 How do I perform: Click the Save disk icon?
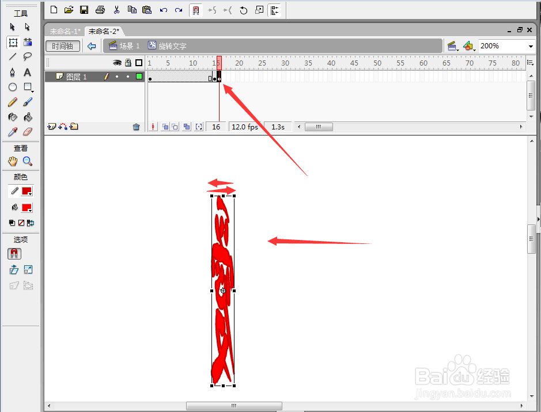click(x=84, y=10)
